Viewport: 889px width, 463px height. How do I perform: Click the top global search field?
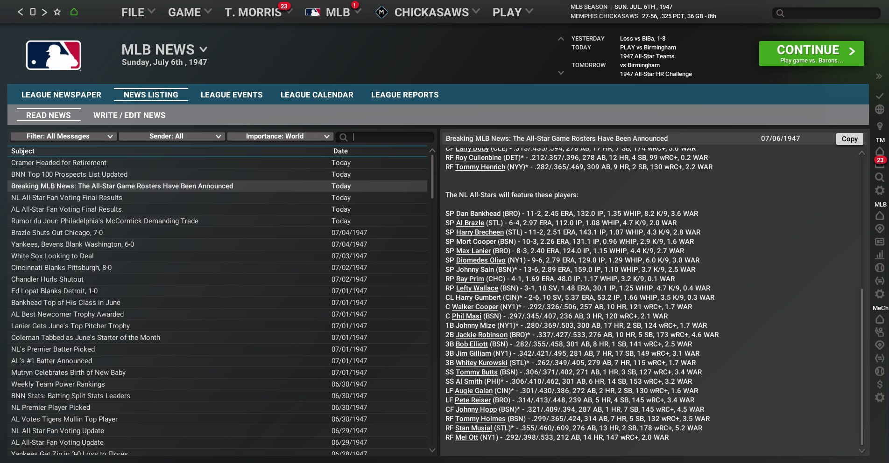(x=826, y=13)
